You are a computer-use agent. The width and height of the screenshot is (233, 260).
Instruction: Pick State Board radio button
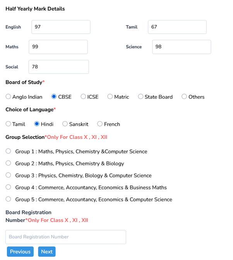point(140,97)
